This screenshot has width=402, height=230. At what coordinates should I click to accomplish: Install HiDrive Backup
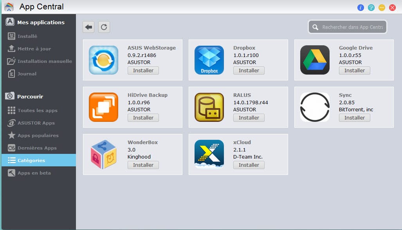[143, 118]
